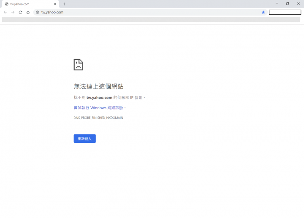304x218 pixels.
Task: Reload the page with the refresh icon
Action: coord(20,12)
